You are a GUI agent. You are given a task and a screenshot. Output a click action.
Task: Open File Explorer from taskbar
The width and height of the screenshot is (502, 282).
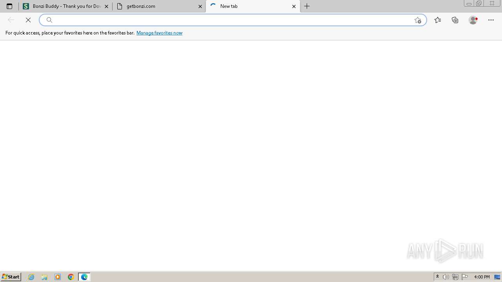tap(44, 277)
